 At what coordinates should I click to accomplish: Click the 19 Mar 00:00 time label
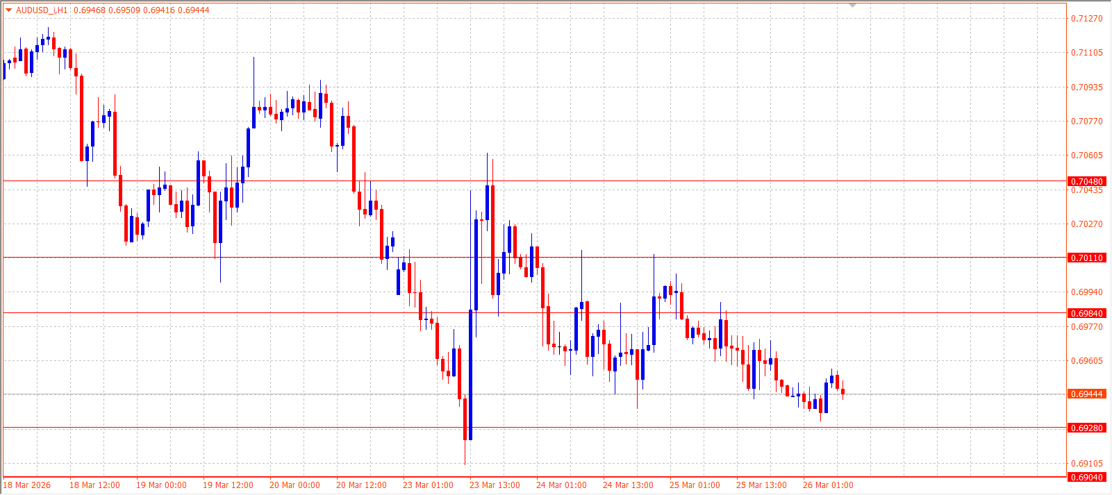(x=161, y=485)
